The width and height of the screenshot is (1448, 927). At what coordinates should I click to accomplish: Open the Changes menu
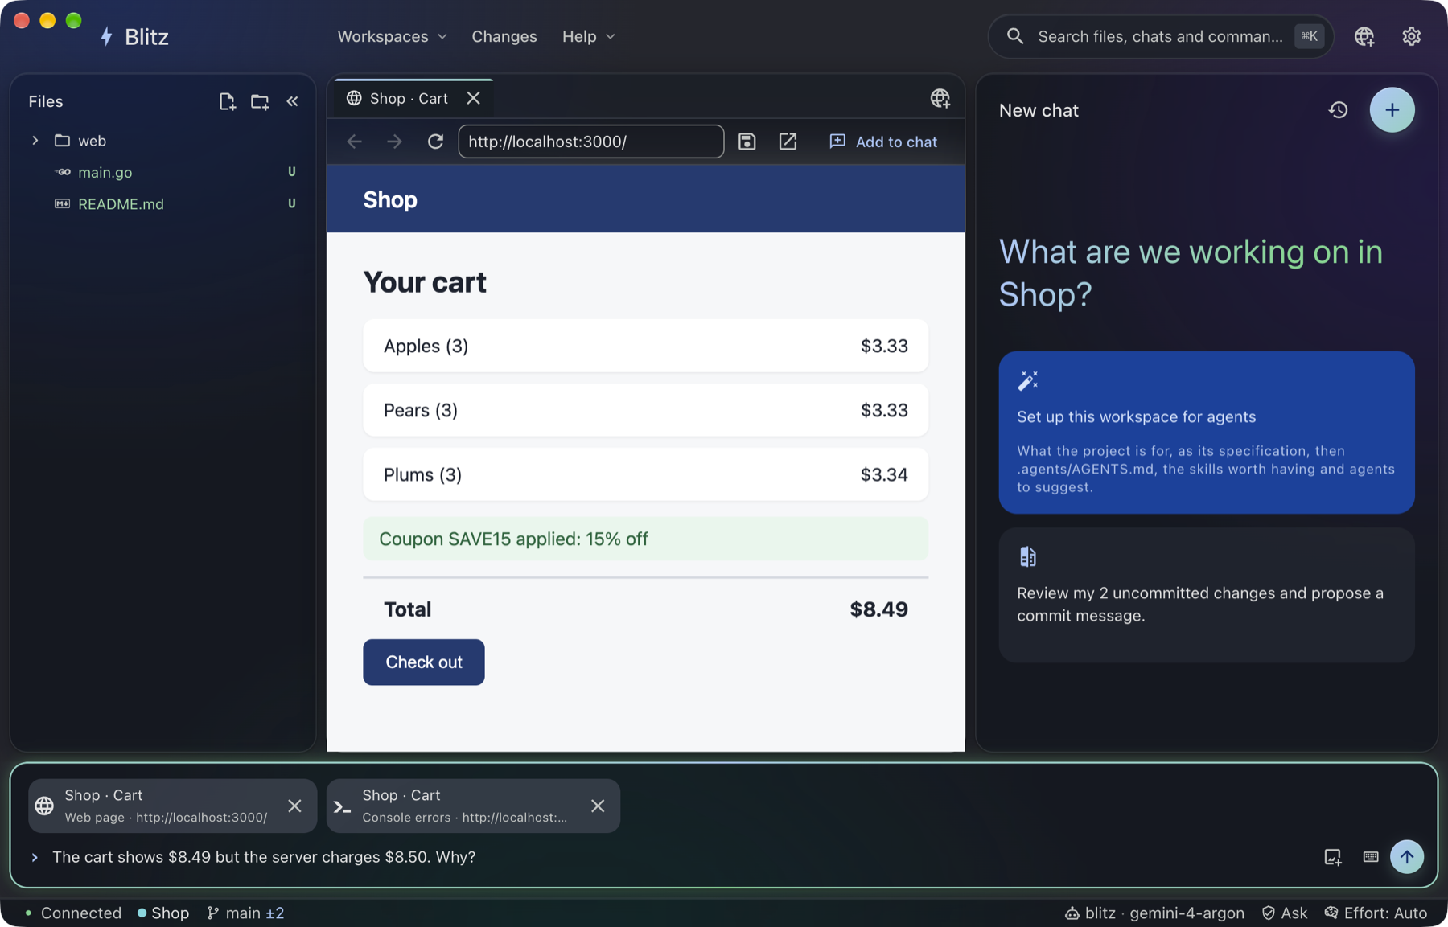pos(504,36)
